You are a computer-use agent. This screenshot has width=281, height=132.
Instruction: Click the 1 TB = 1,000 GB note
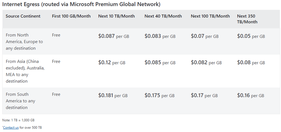click(x=18, y=120)
